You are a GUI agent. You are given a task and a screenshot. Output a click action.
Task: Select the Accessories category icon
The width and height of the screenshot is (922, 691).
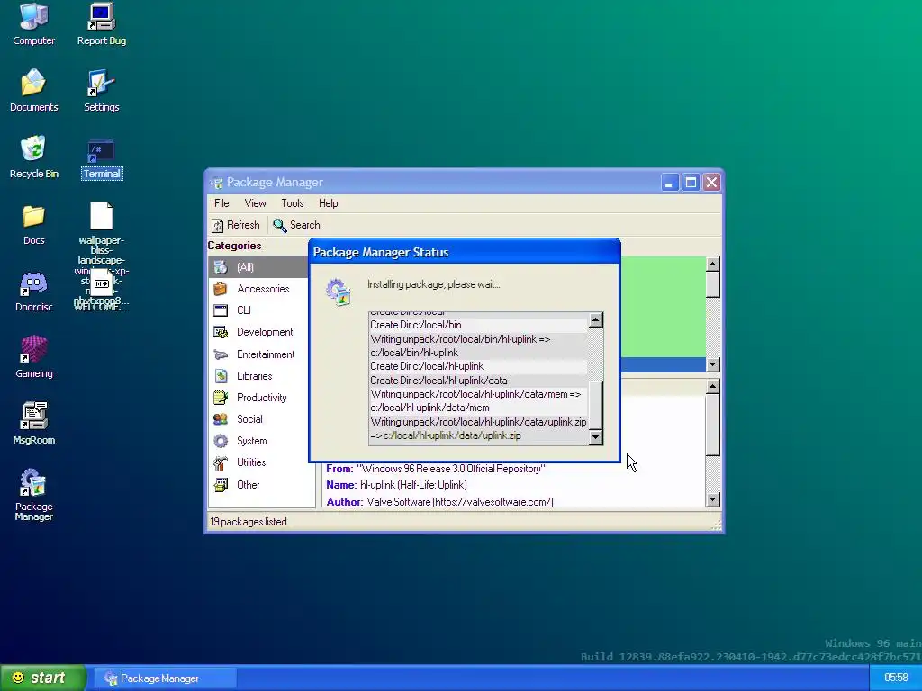point(221,289)
